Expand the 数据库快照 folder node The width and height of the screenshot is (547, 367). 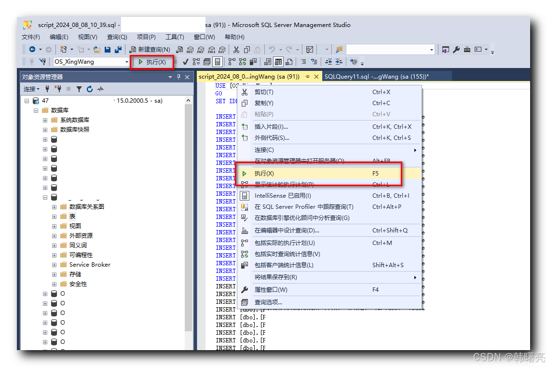45,130
